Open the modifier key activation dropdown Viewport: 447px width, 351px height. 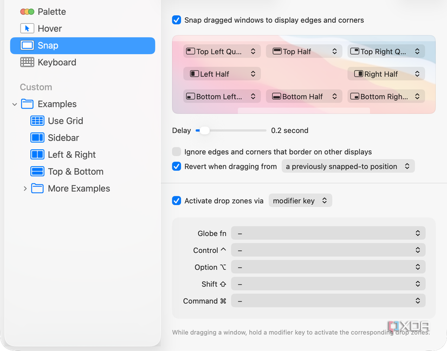pos(300,200)
